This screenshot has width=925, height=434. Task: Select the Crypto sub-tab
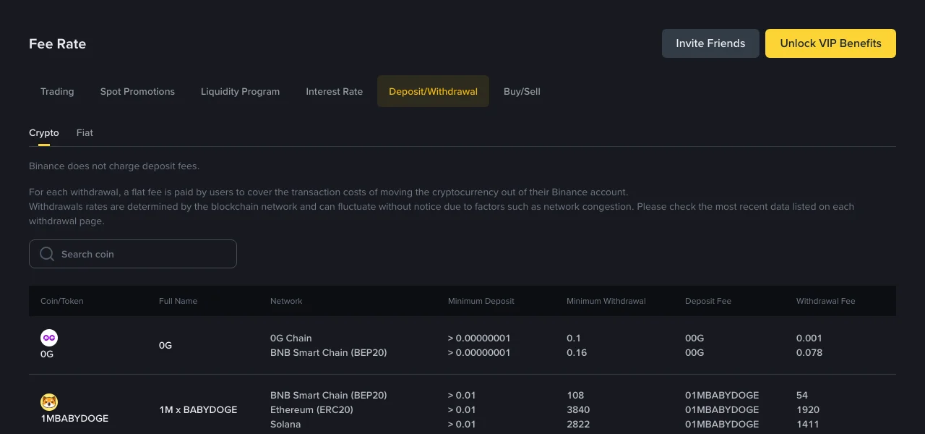[x=44, y=133]
